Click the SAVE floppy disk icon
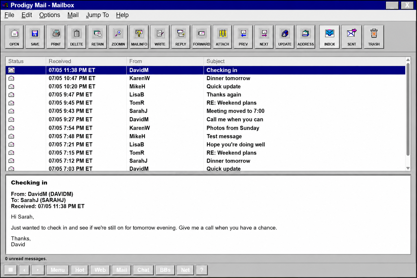Screen dimensions: 417x278 coord(35,37)
